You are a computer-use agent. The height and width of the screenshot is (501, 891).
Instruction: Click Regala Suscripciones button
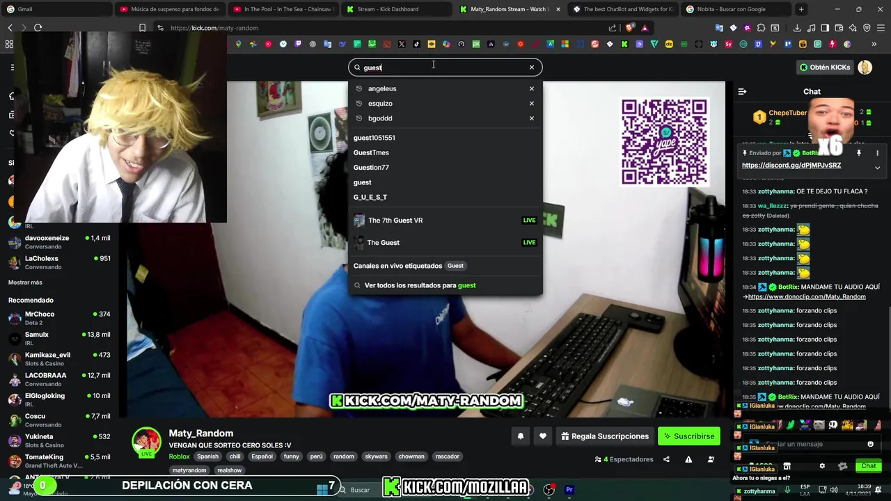pyautogui.click(x=605, y=436)
